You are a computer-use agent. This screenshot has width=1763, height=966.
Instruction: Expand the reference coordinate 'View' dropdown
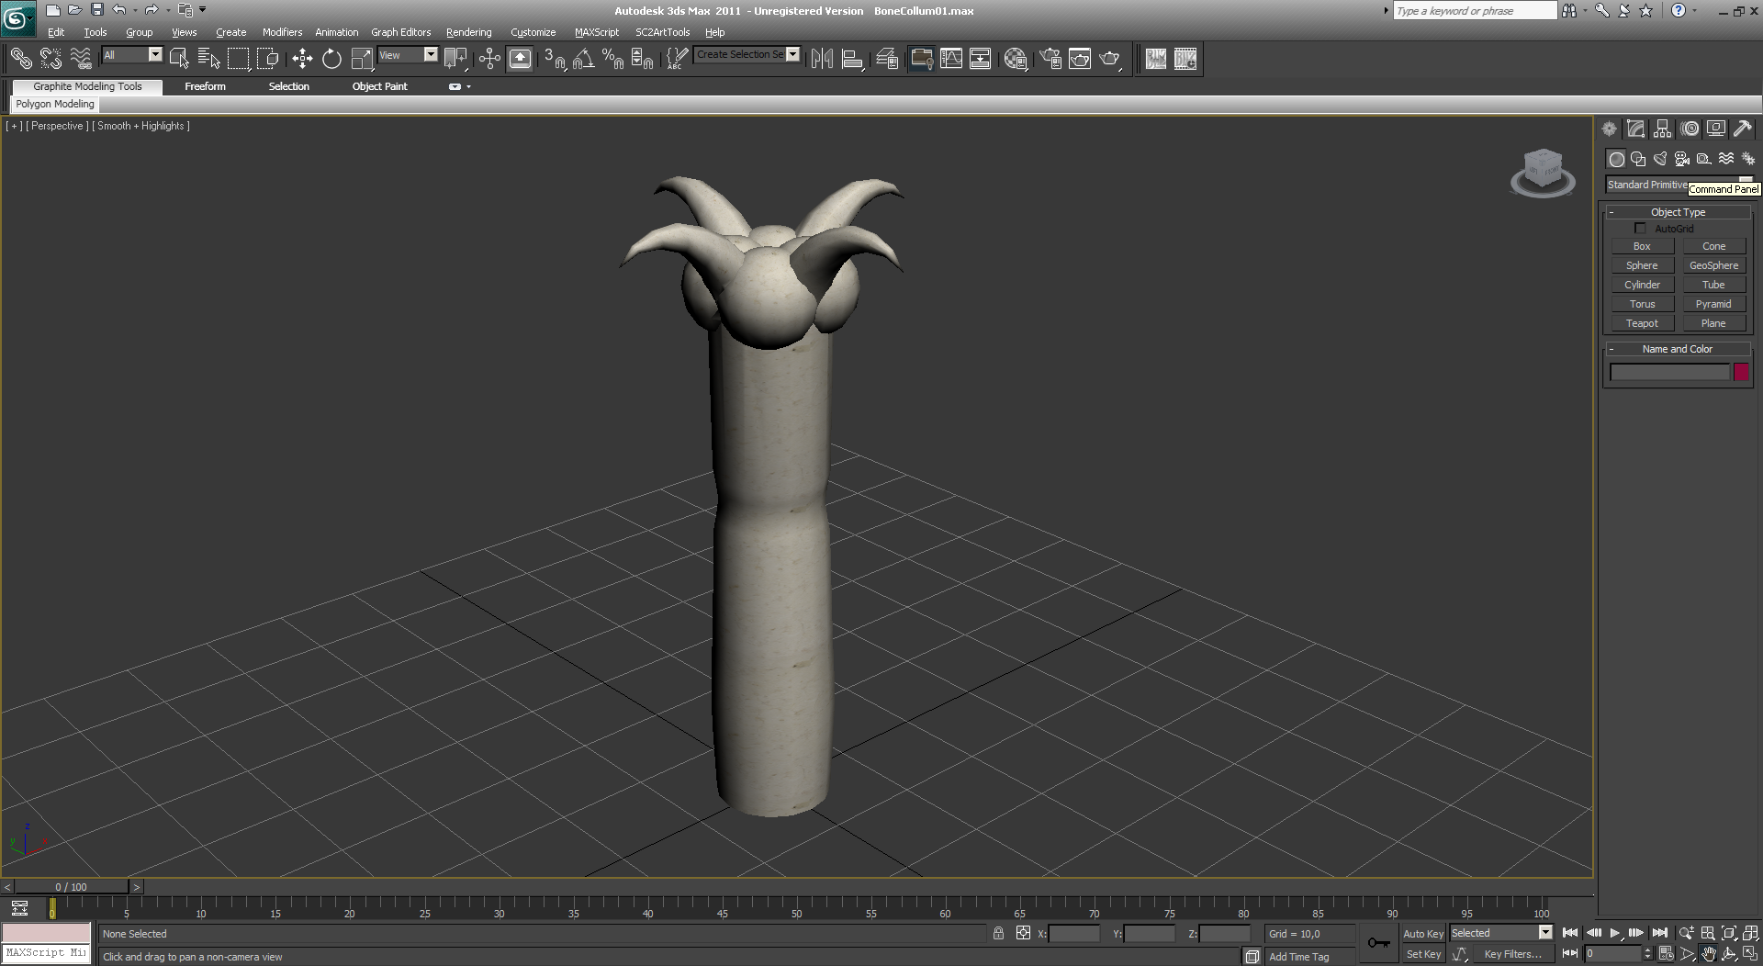point(430,55)
